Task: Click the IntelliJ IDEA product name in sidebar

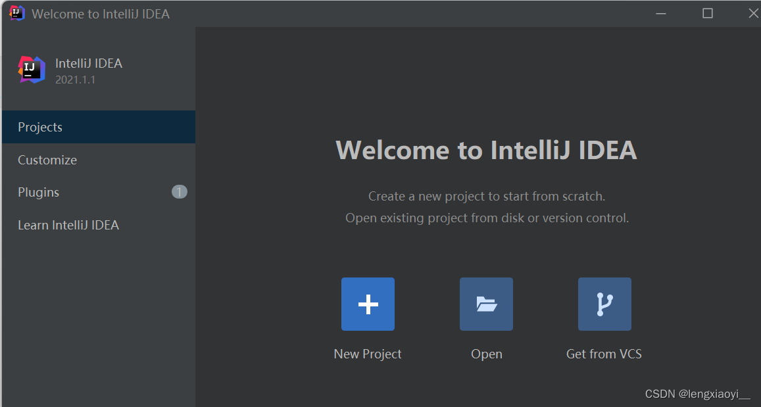Action: pos(89,64)
